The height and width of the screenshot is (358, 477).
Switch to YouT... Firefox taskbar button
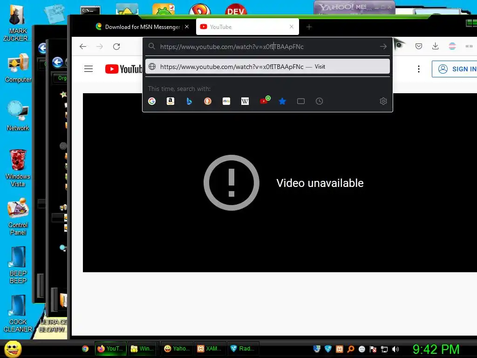(110, 349)
